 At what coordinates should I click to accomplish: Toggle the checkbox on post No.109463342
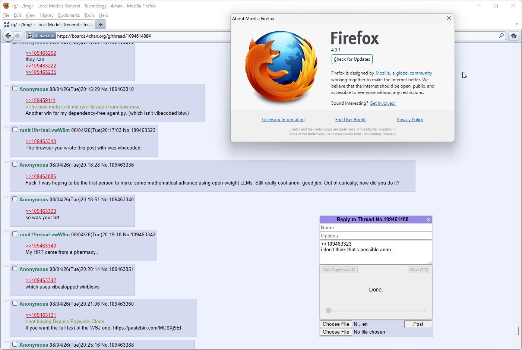[x=15, y=234]
